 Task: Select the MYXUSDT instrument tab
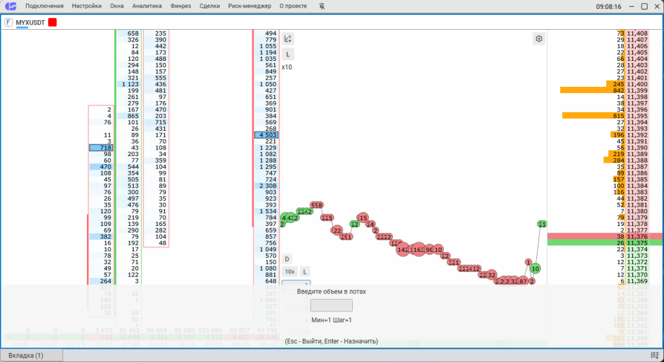(30, 23)
